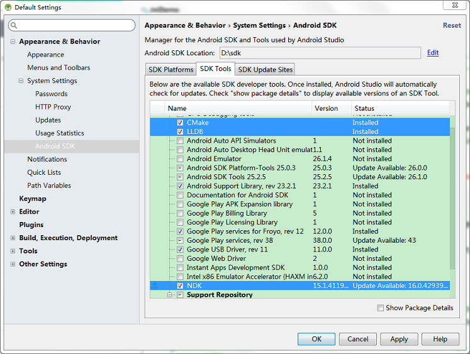Apply the SDK changes
The height and width of the screenshot is (354, 470).
pos(399,339)
